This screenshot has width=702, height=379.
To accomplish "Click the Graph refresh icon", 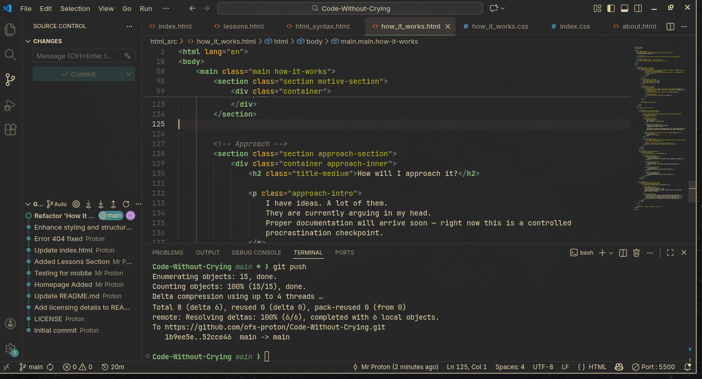I will [126, 204].
